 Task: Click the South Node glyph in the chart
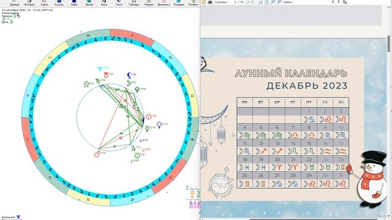point(137,156)
